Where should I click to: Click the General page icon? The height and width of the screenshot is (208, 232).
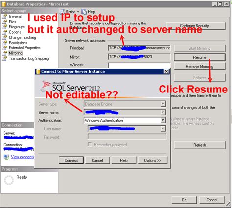coord(5,16)
